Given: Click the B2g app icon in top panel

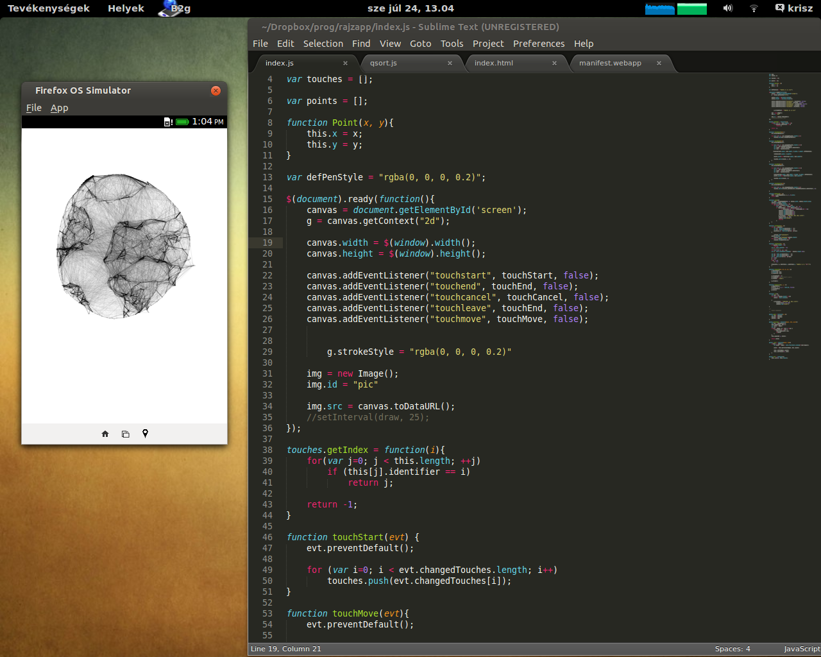Looking at the screenshot, I should [x=175, y=8].
